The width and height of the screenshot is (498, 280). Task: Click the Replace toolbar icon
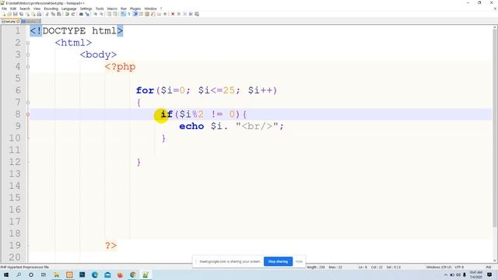[87, 14]
